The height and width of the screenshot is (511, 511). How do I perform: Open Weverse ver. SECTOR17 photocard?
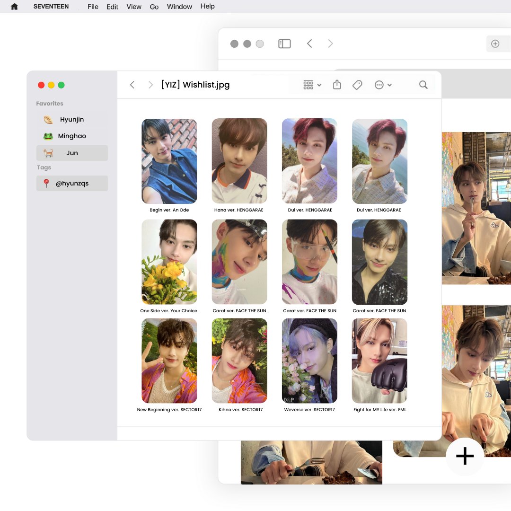click(309, 361)
